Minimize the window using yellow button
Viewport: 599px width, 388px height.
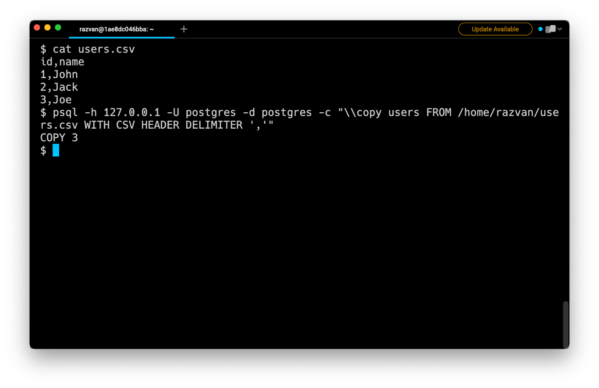pyautogui.click(x=48, y=28)
